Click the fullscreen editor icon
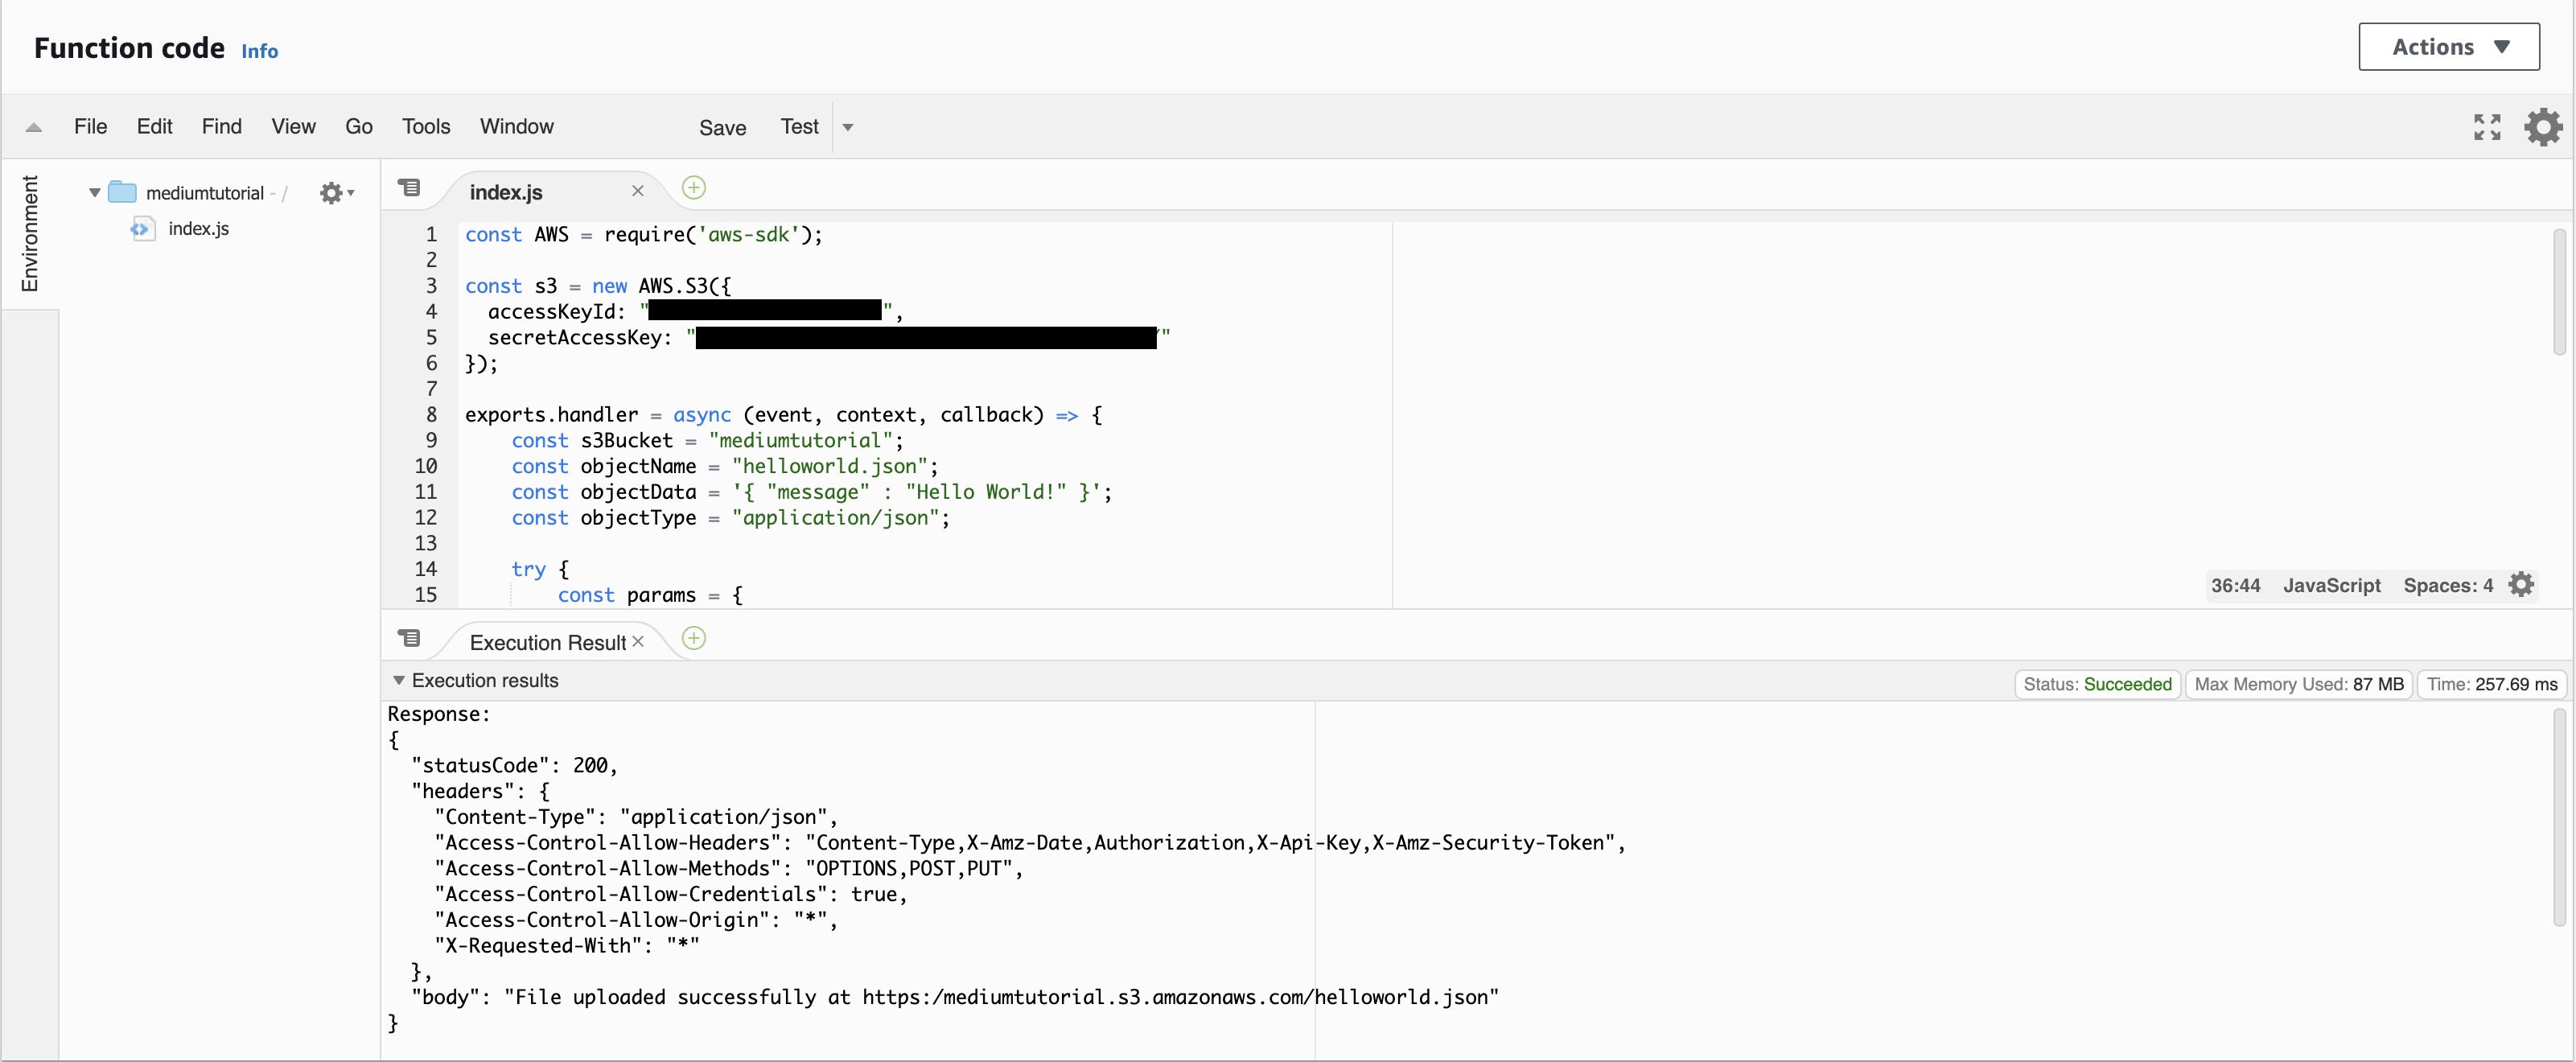Screen dimensions: 2576x1062 [2487, 127]
